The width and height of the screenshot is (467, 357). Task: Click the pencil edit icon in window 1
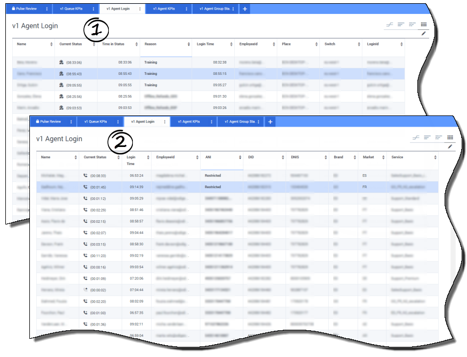[x=424, y=33]
